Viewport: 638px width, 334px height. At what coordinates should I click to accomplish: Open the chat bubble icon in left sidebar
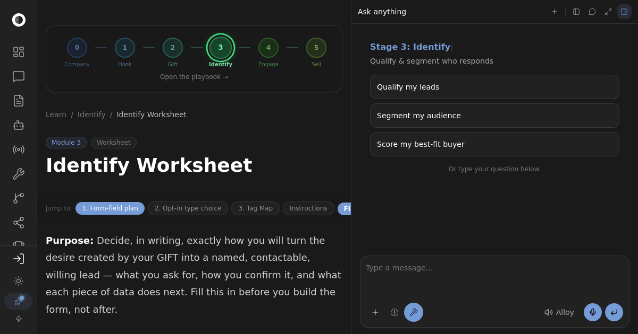(x=18, y=76)
